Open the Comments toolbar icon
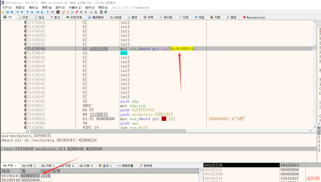 tap(68, 12)
